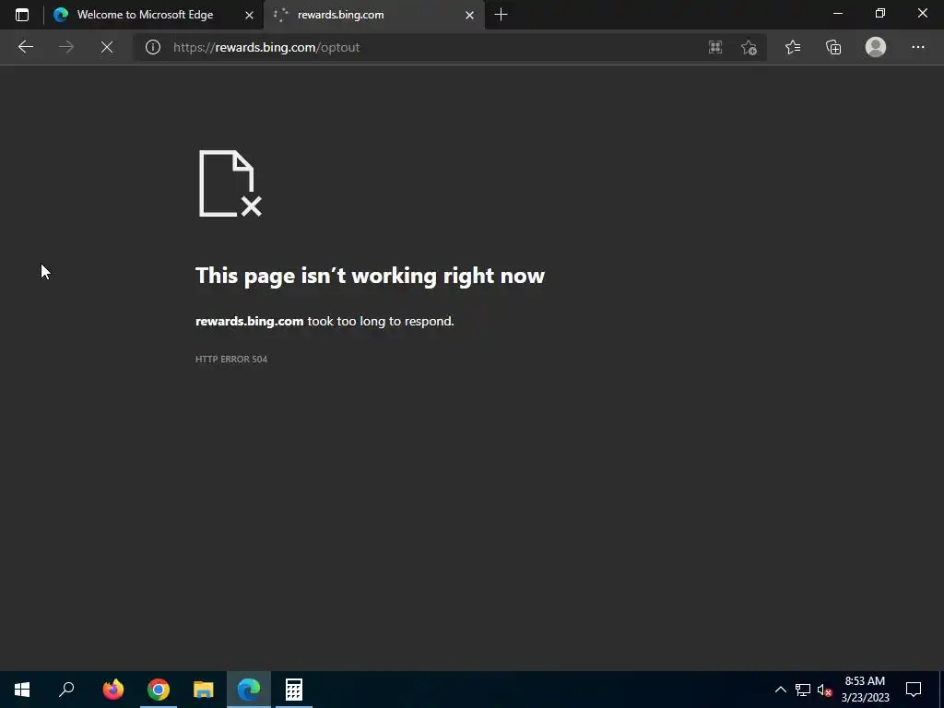Open the Windows Start menu
The width and height of the screenshot is (944, 708).
pos(22,690)
